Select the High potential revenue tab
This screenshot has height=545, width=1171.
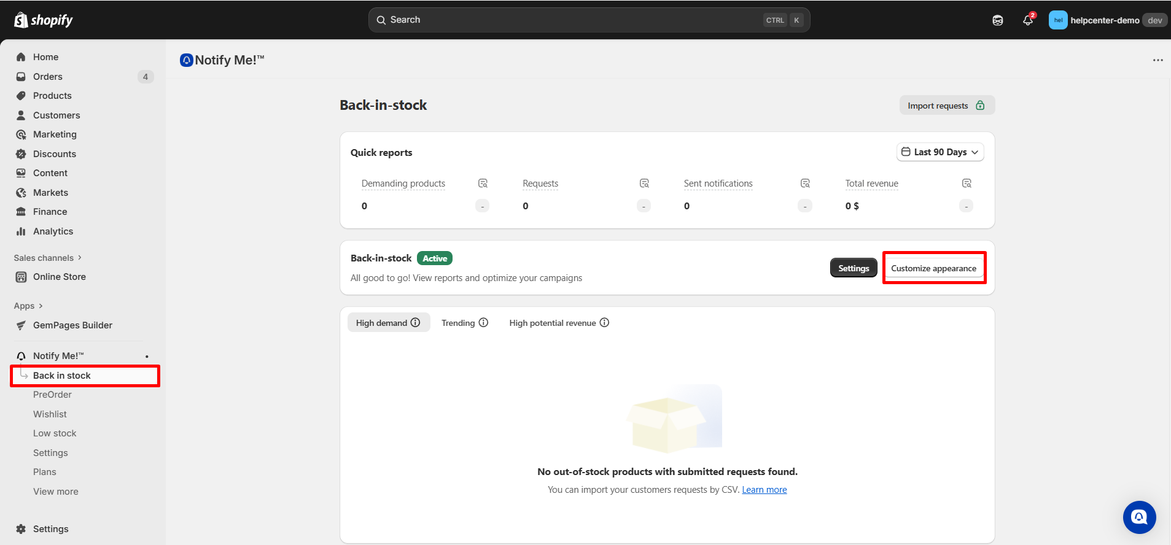(x=552, y=323)
